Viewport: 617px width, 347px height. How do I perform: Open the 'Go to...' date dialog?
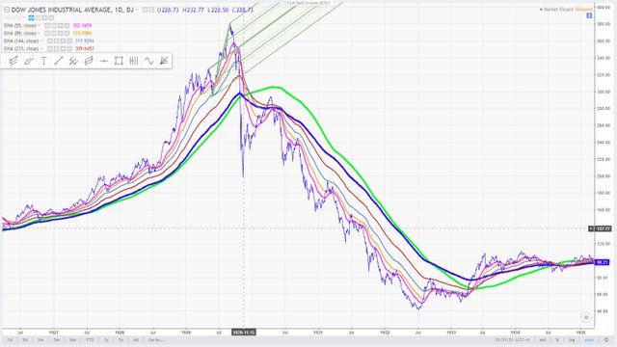point(156,340)
